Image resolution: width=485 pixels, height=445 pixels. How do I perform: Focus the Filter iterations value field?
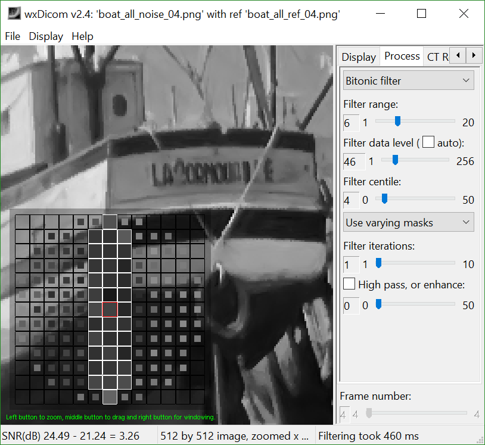(x=351, y=264)
